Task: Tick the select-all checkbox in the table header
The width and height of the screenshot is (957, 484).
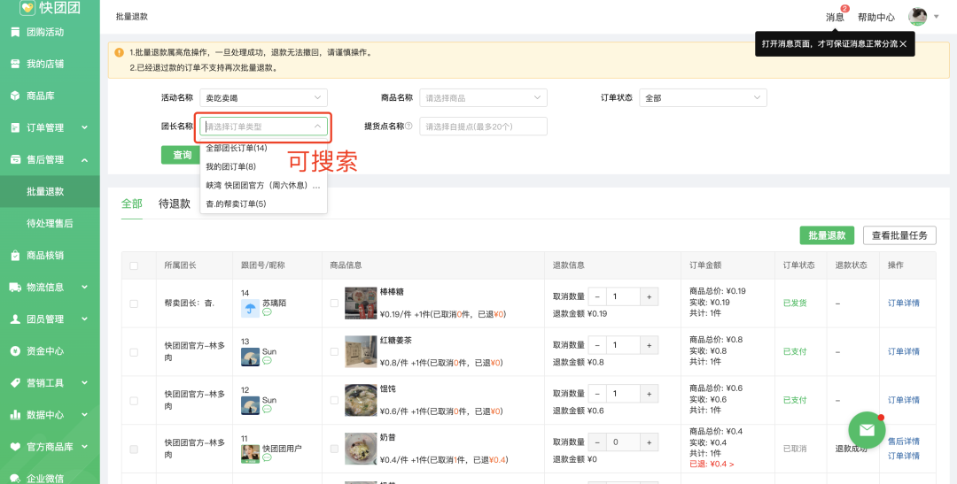Action: point(134,265)
